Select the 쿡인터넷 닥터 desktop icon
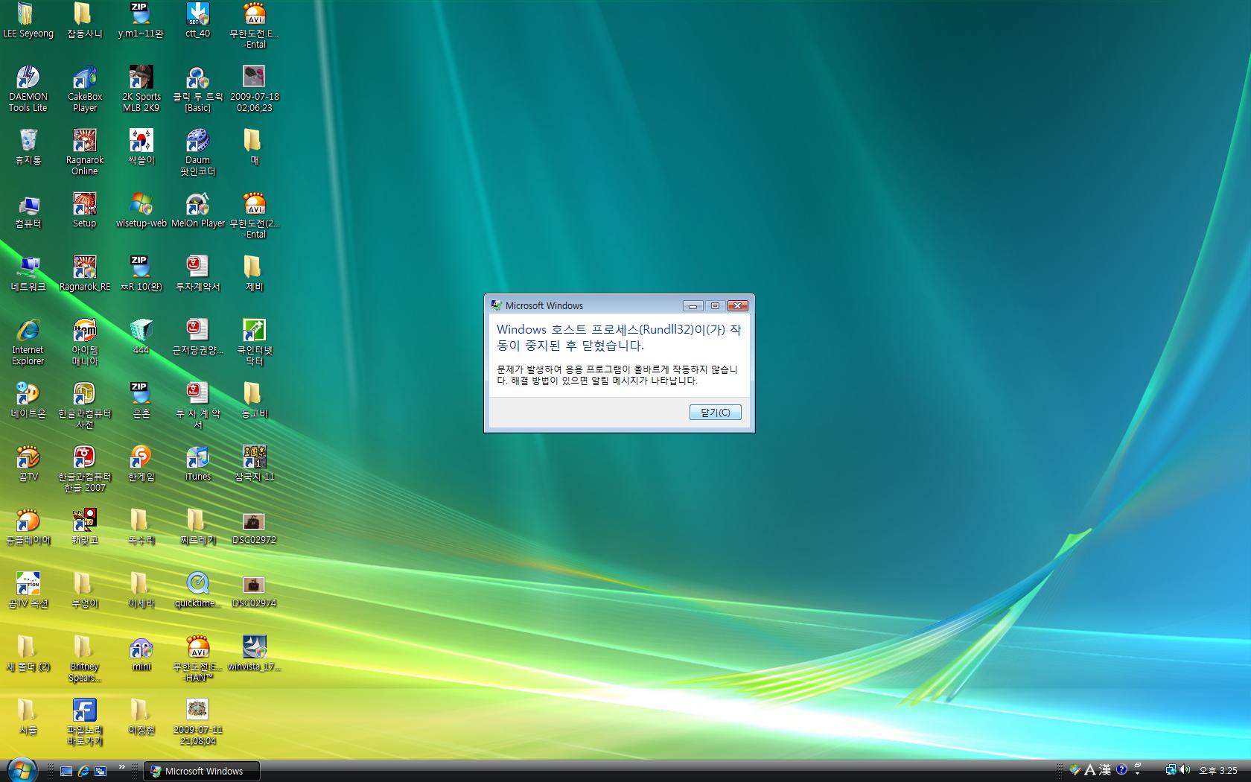Image resolution: width=1251 pixels, height=782 pixels. click(255, 342)
